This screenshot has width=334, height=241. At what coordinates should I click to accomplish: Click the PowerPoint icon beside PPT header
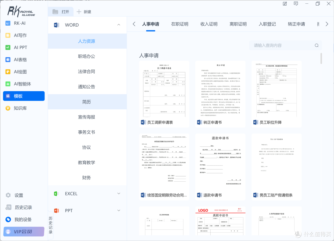[x=57, y=210]
